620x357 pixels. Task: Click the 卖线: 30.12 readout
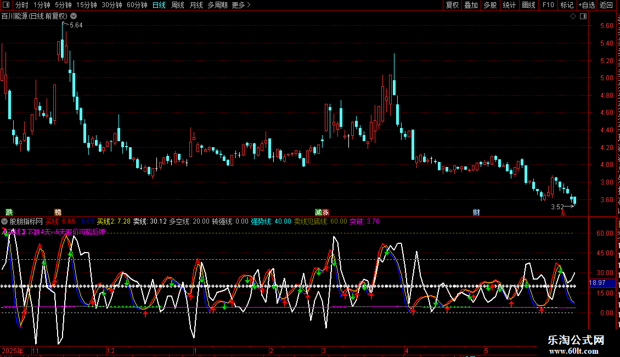tap(150, 222)
